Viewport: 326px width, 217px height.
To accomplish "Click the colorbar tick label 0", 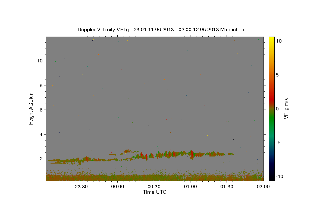I will (277, 108).
